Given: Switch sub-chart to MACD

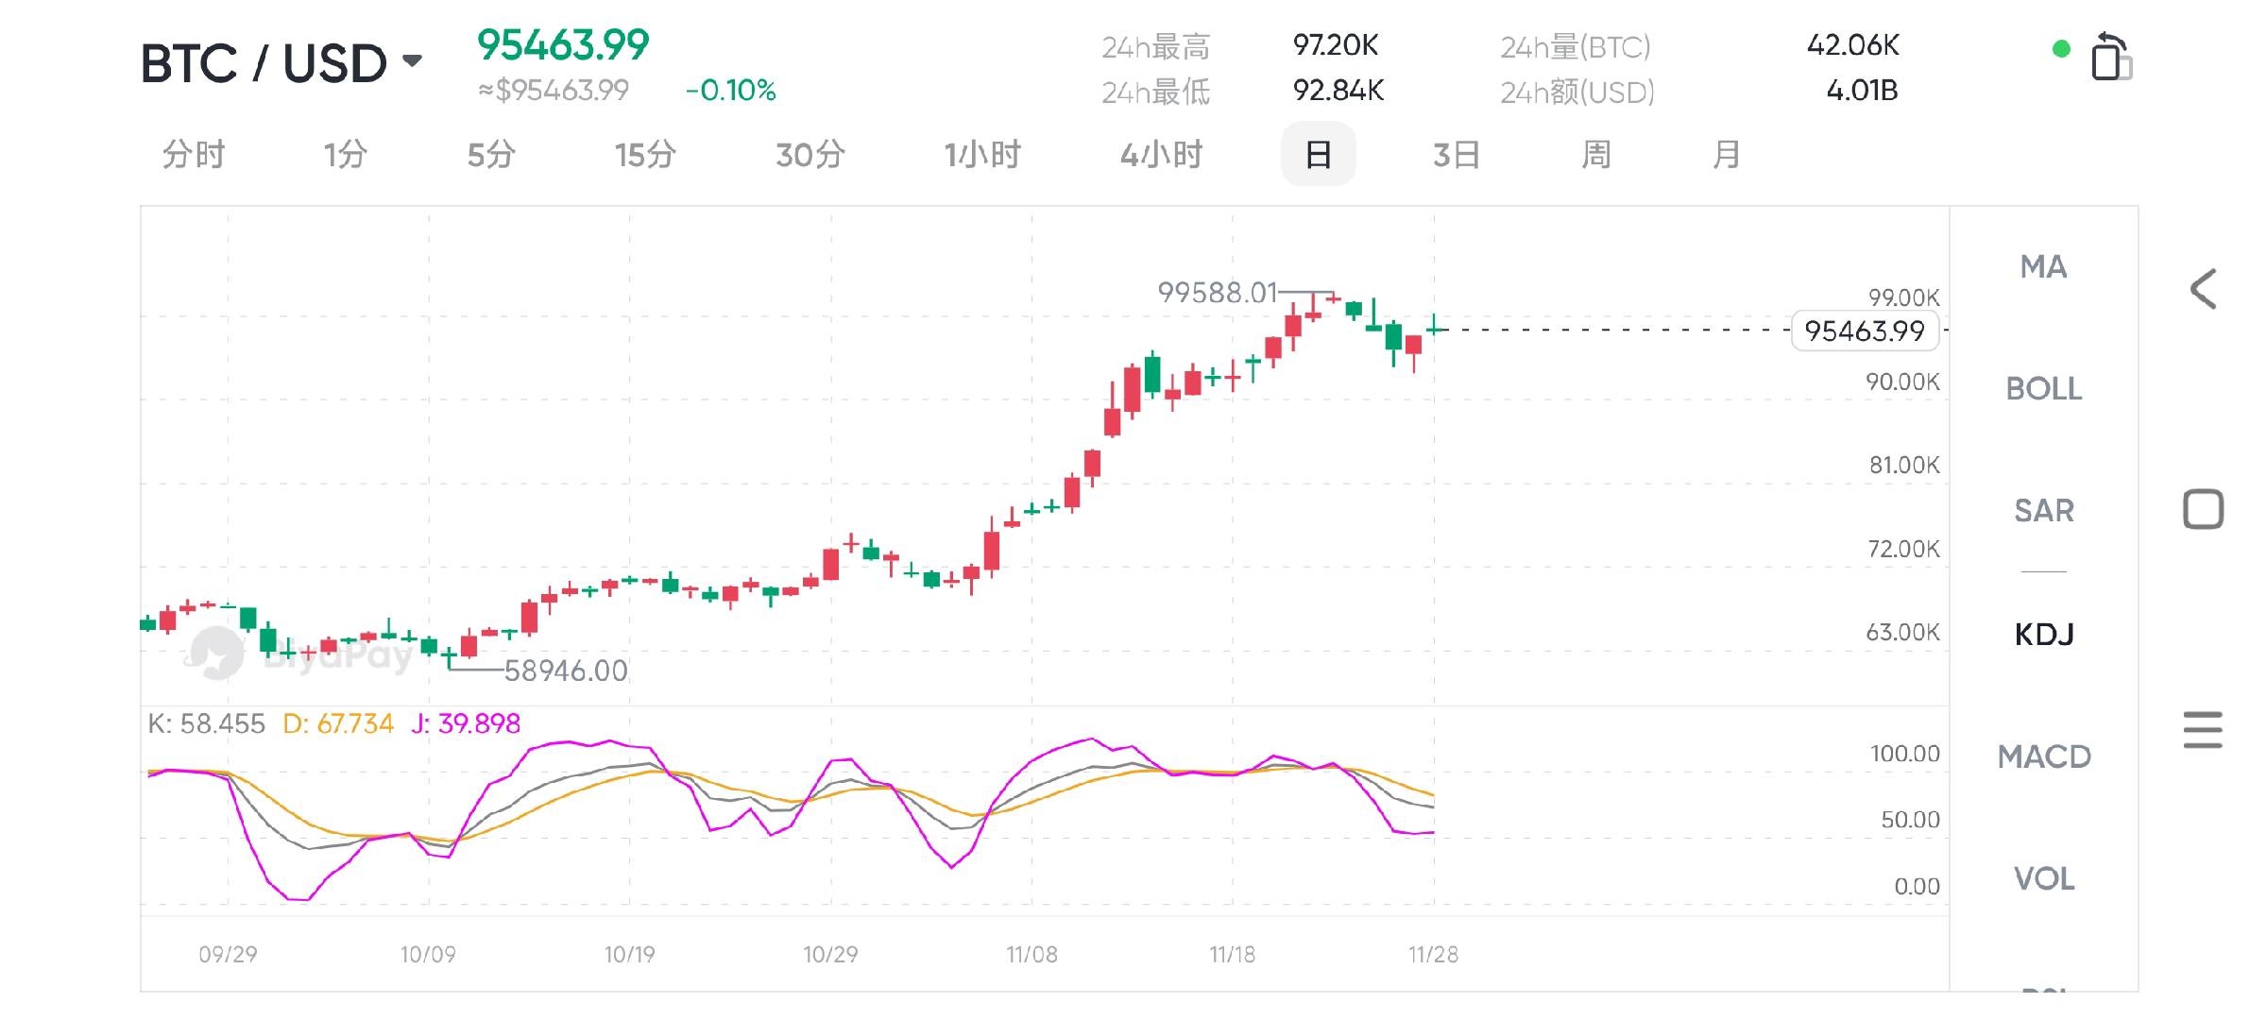Looking at the screenshot, I should pyautogui.click(x=2043, y=756).
